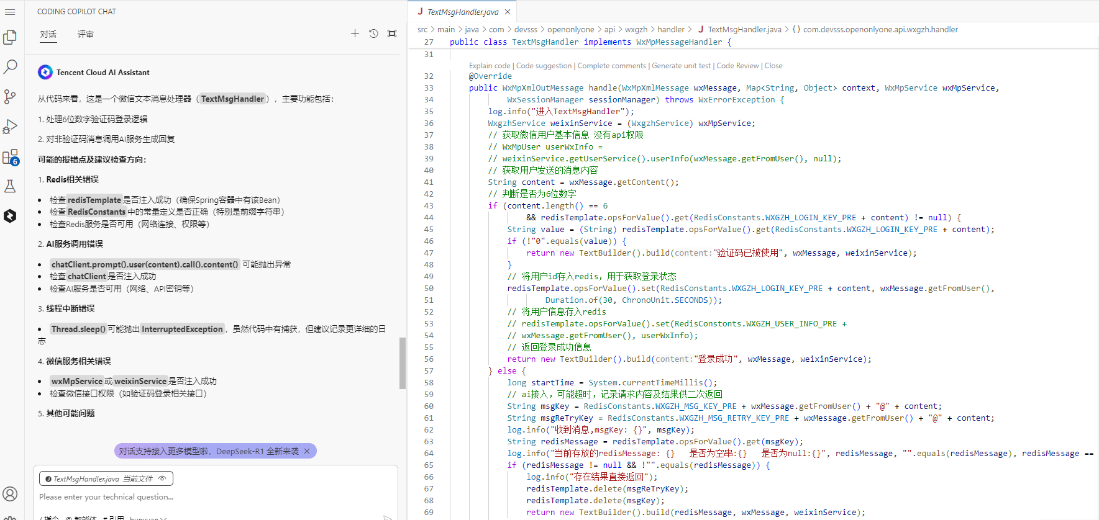Open the devsss breadcrumb

point(526,29)
